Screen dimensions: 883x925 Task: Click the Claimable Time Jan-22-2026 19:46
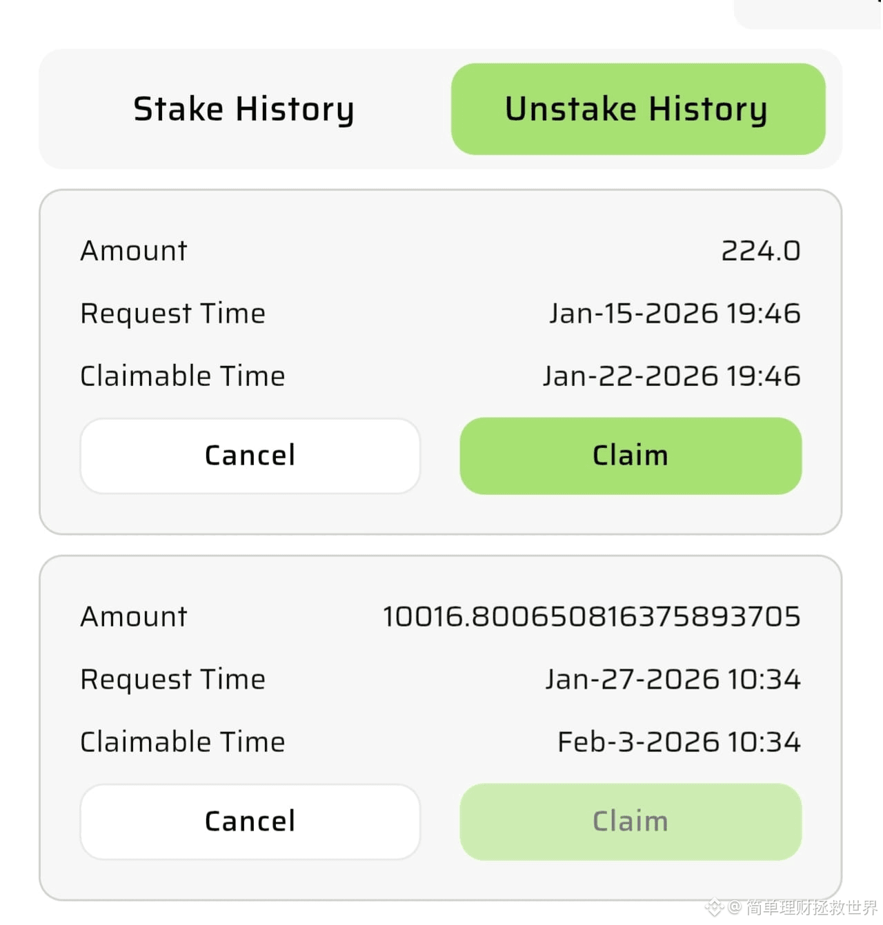pos(670,376)
